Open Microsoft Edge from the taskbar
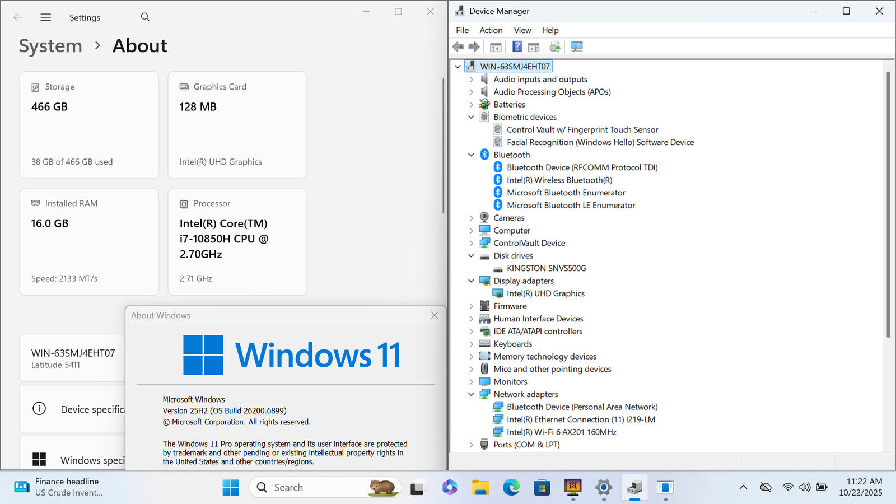This screenshot has height=504, width=896. 511,488
